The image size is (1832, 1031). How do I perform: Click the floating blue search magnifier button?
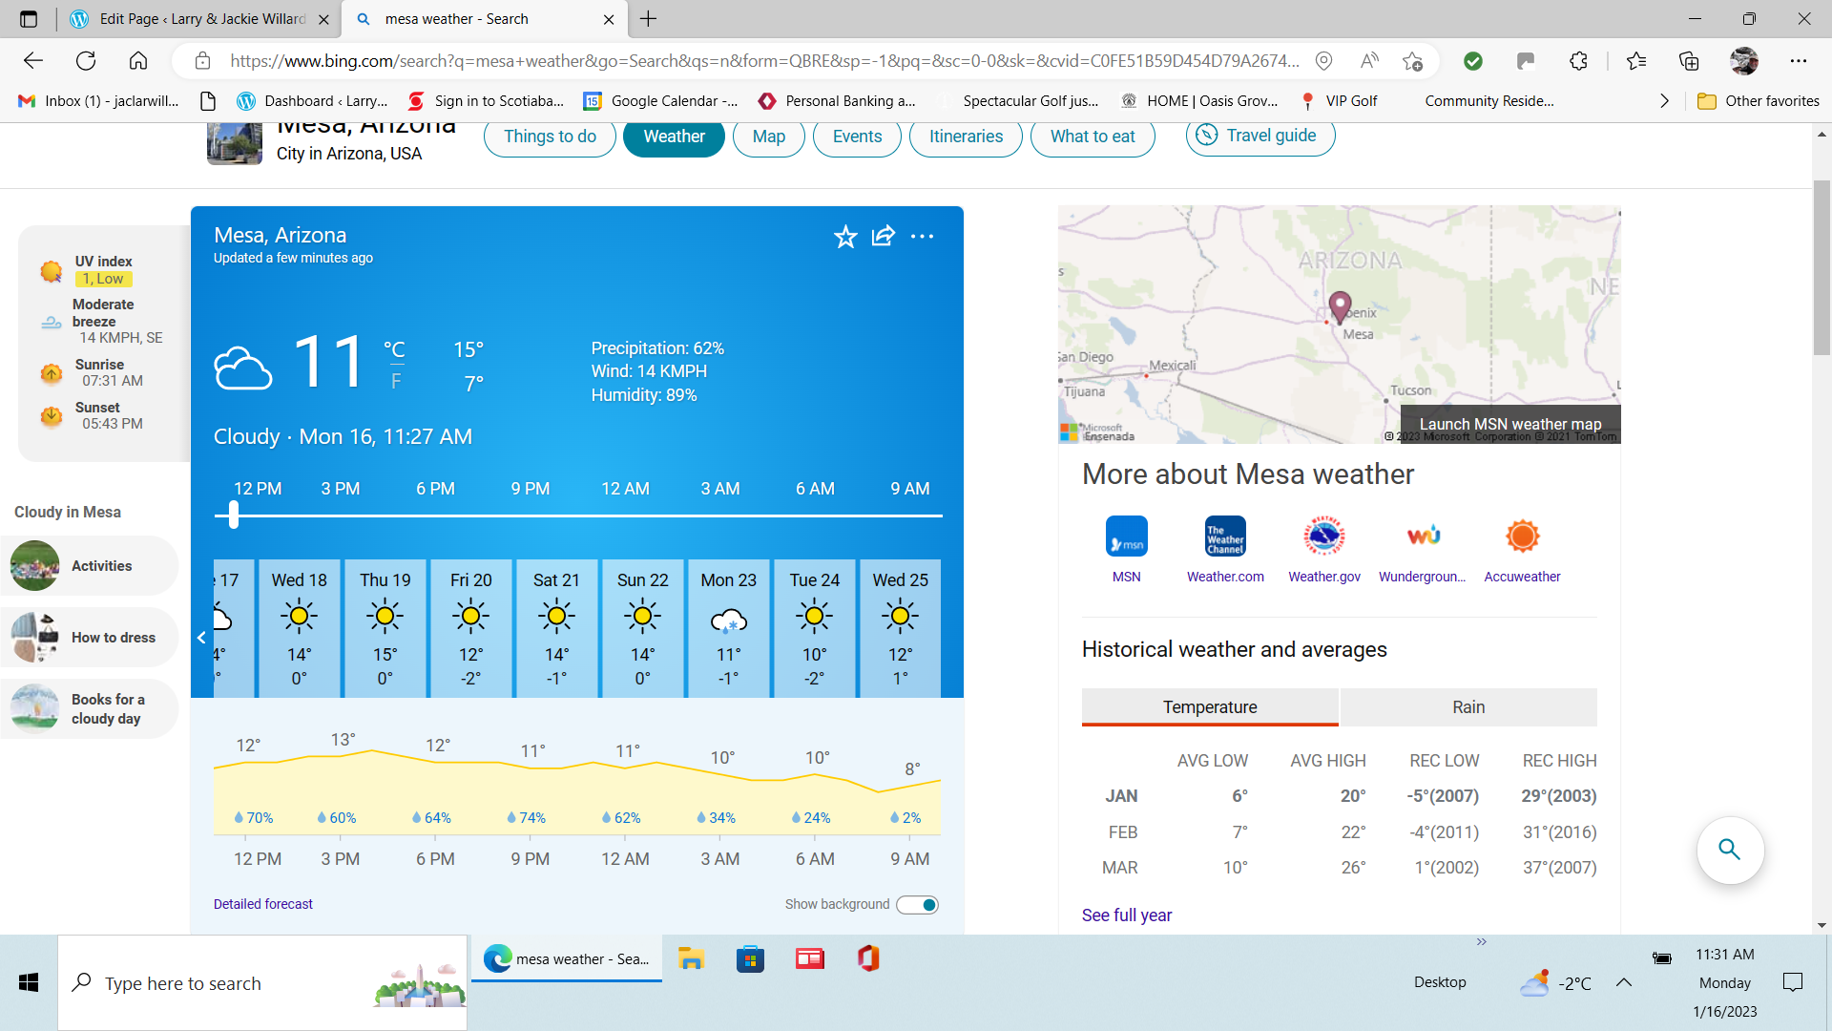1729,850
